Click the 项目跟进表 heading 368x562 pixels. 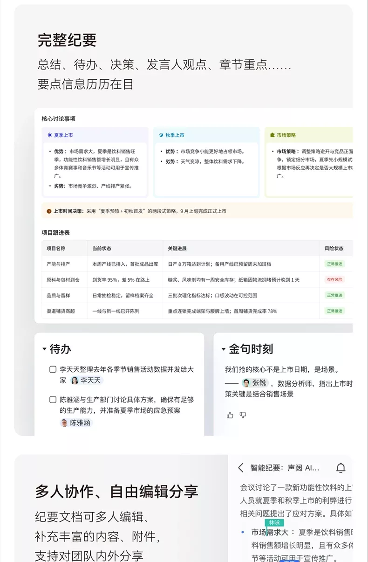coord(55,232)
